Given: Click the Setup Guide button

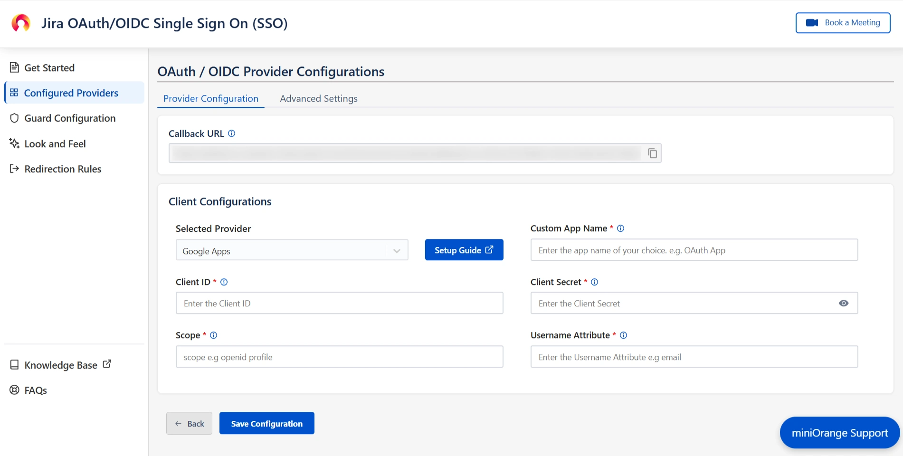Looking at the screenshot, I should [x=464, y=250].
